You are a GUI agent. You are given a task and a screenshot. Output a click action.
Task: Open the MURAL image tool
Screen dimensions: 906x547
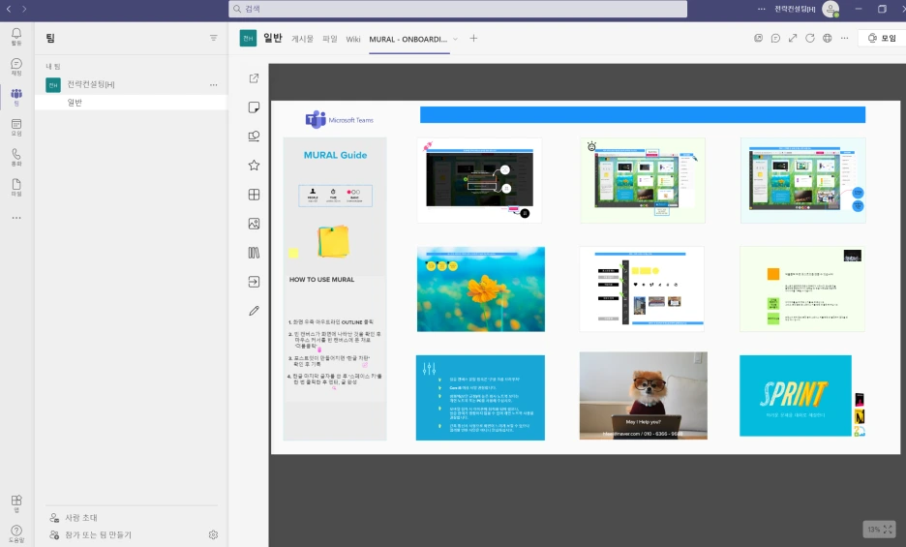254,224
